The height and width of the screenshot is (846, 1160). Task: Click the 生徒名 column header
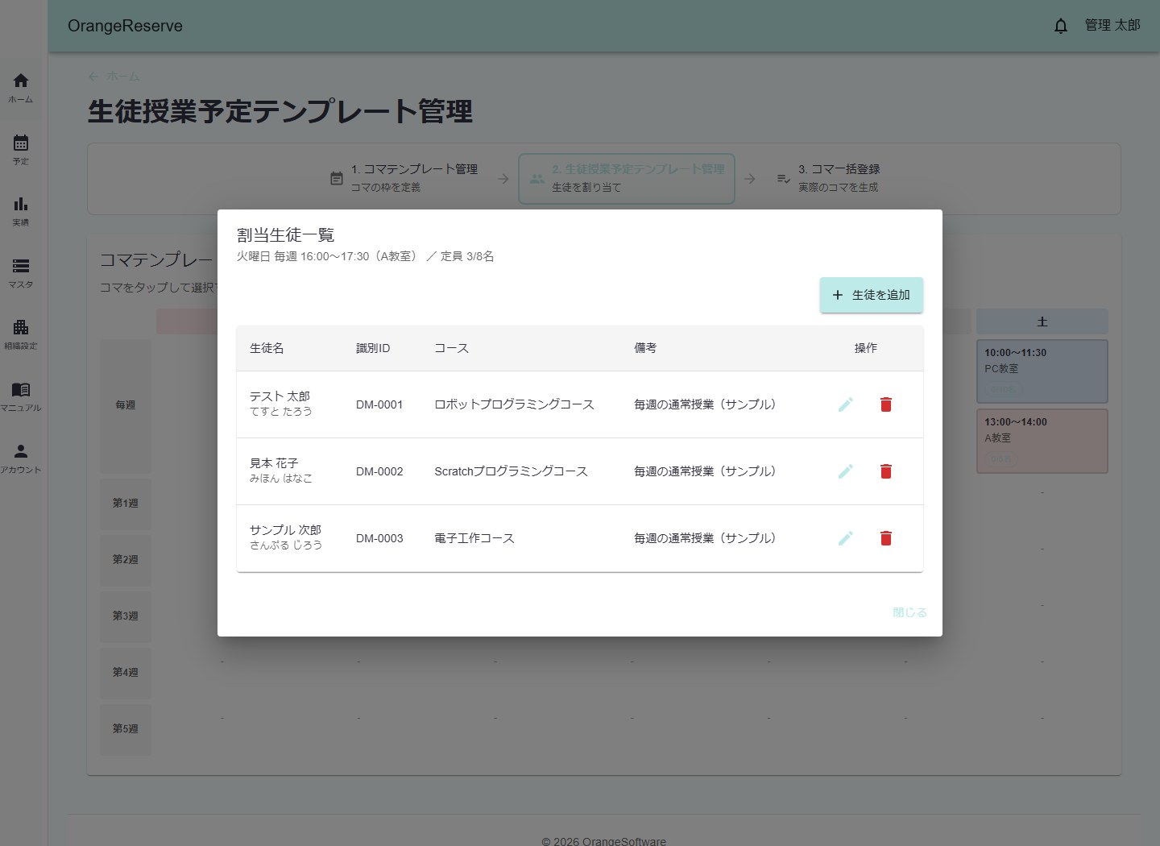click(267, 348)
